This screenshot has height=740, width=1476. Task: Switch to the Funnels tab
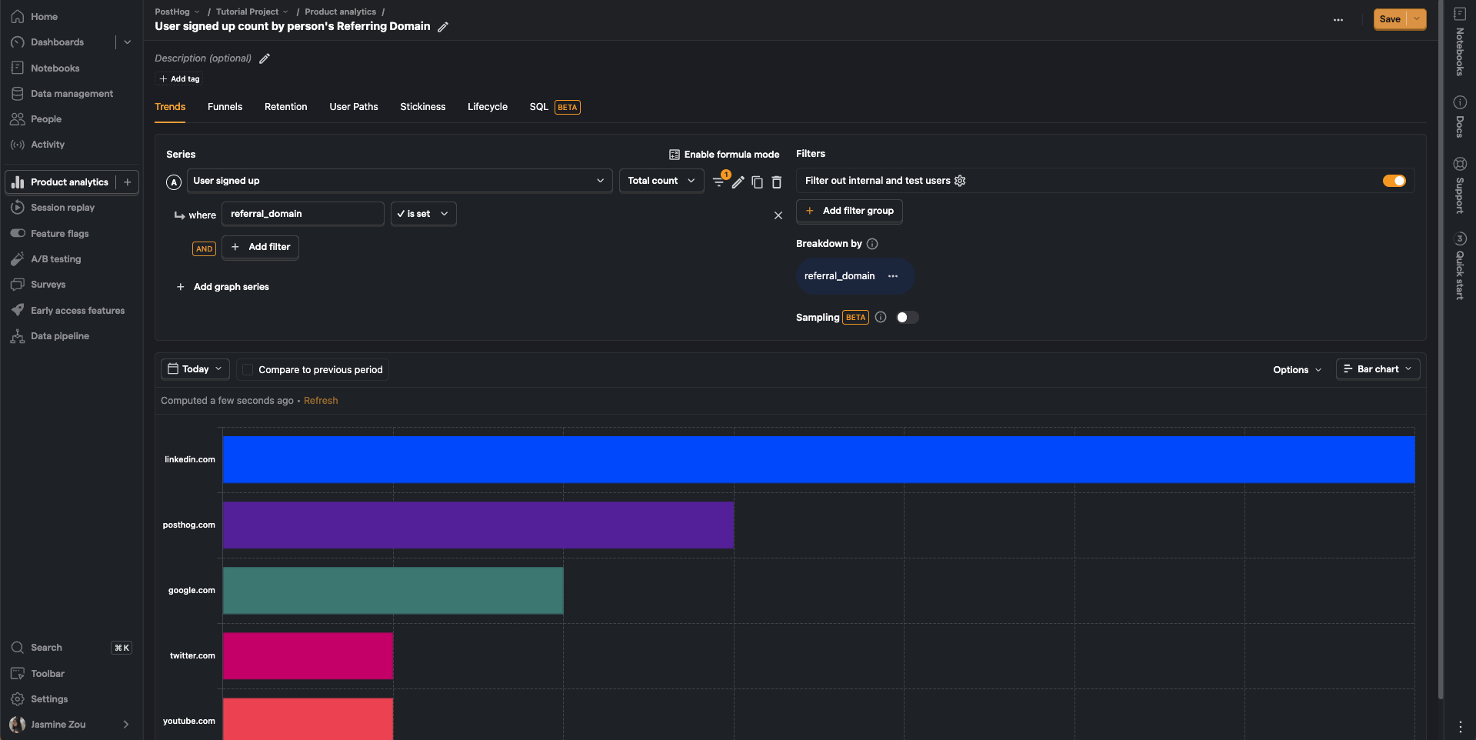click(225, 107)
